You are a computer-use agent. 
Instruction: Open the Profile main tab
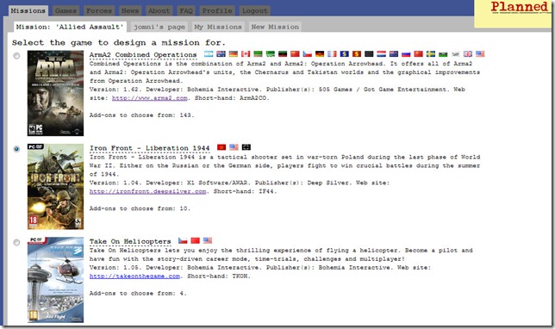pyautogui.click(x=217, y=10)
